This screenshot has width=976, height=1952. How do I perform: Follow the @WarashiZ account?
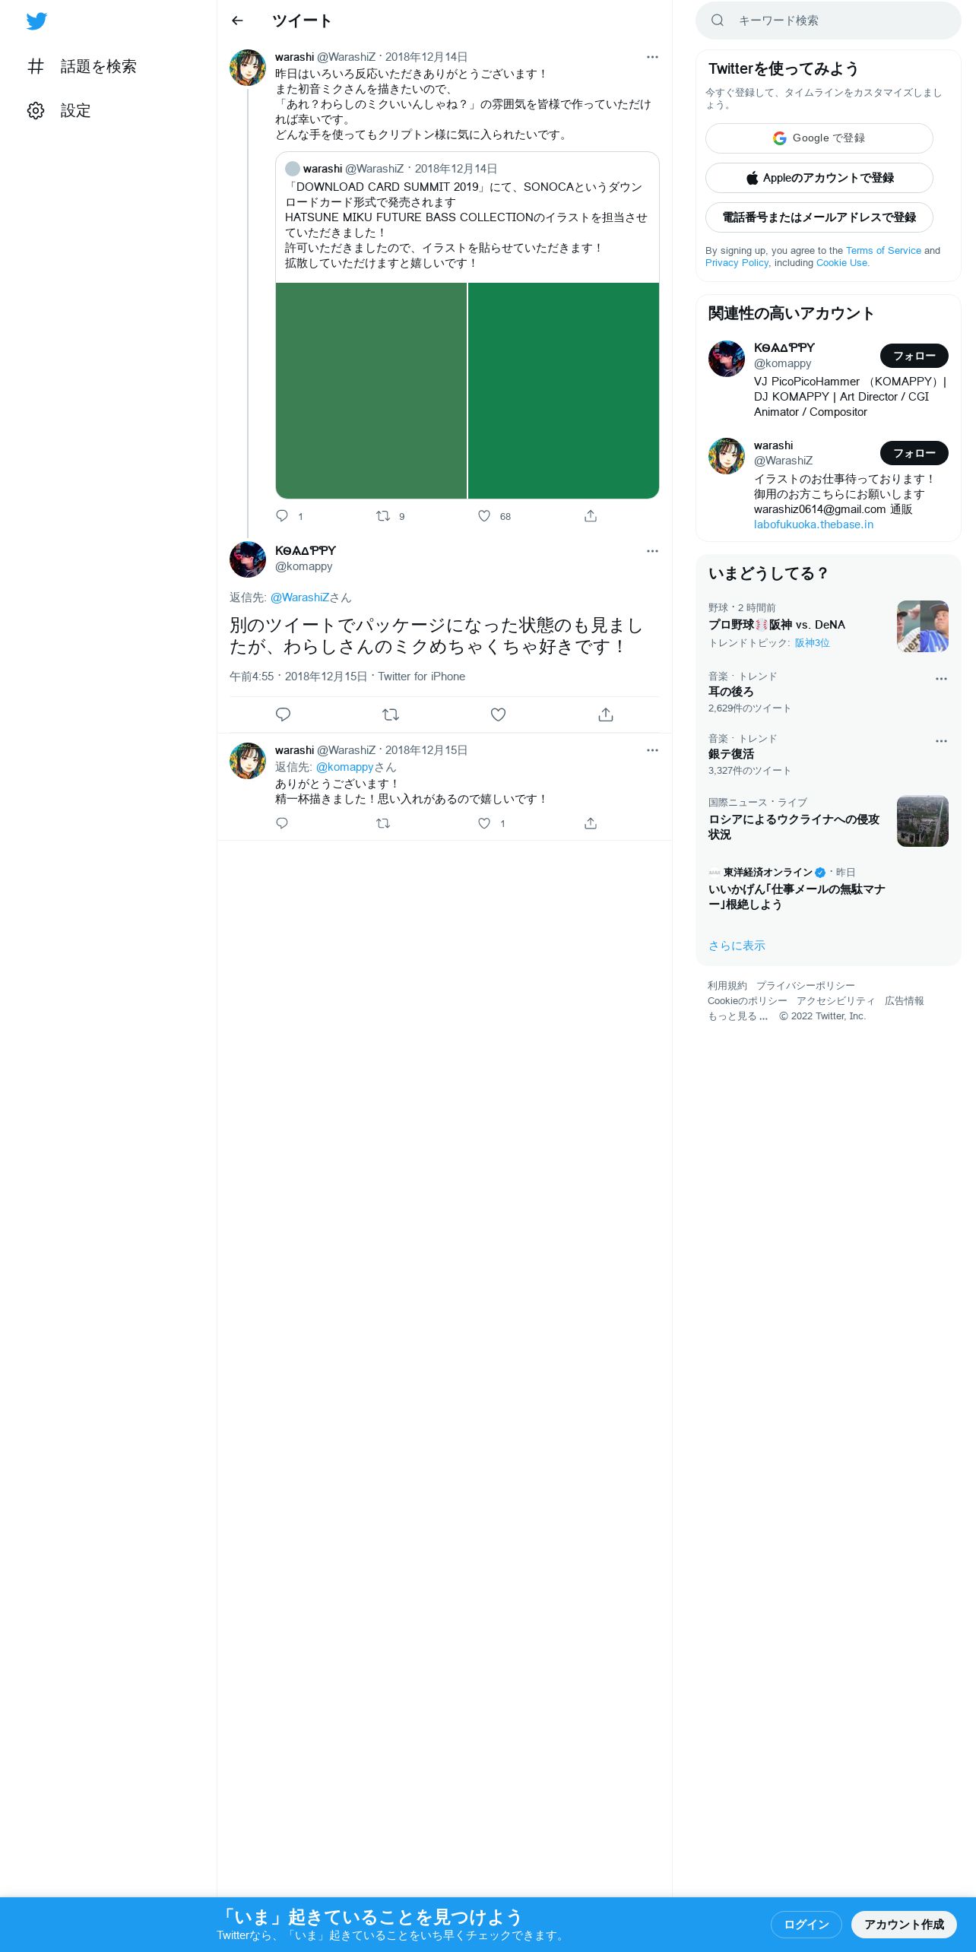coord(914,453)
